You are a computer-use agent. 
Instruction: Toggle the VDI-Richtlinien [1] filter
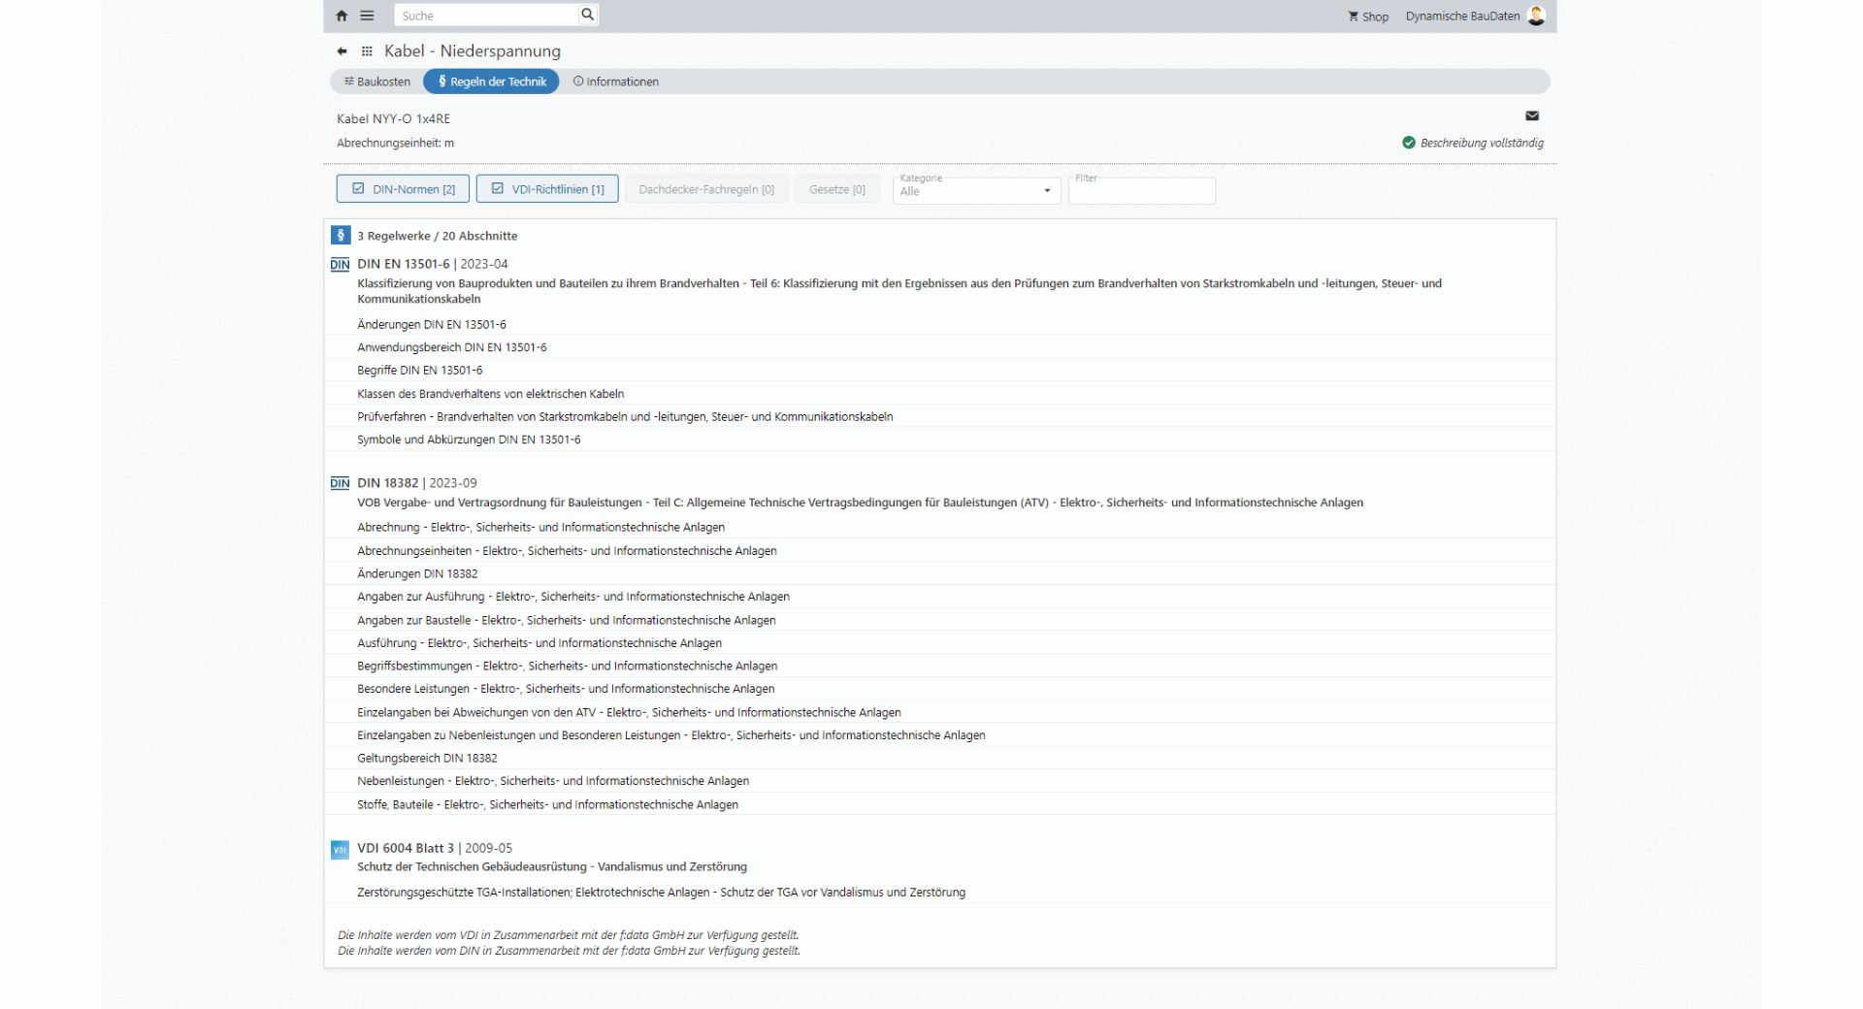click(547, 189)
